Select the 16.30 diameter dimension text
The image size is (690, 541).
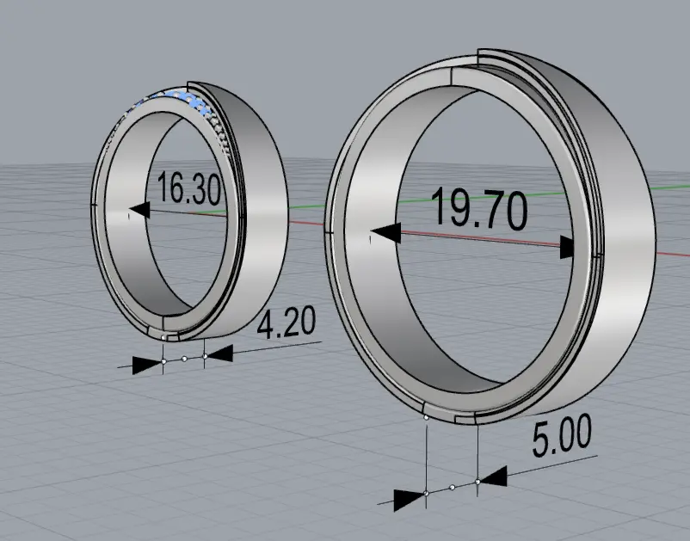click(x=188, y=188)
